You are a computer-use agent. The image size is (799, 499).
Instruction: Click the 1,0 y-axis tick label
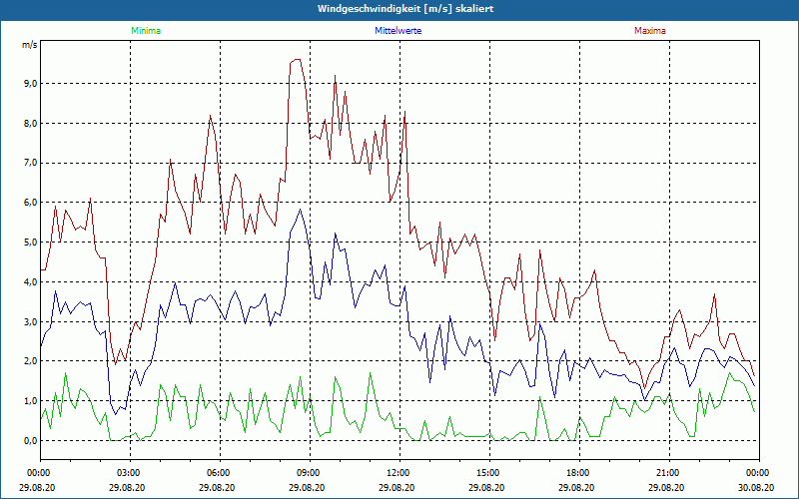point(29,401)
